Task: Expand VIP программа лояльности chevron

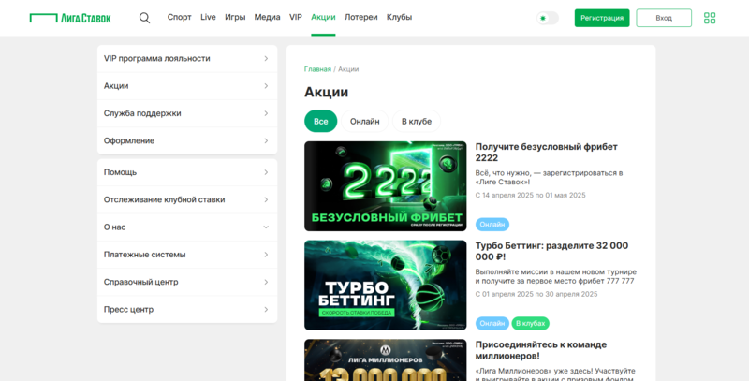Action: tap(266, 59)
